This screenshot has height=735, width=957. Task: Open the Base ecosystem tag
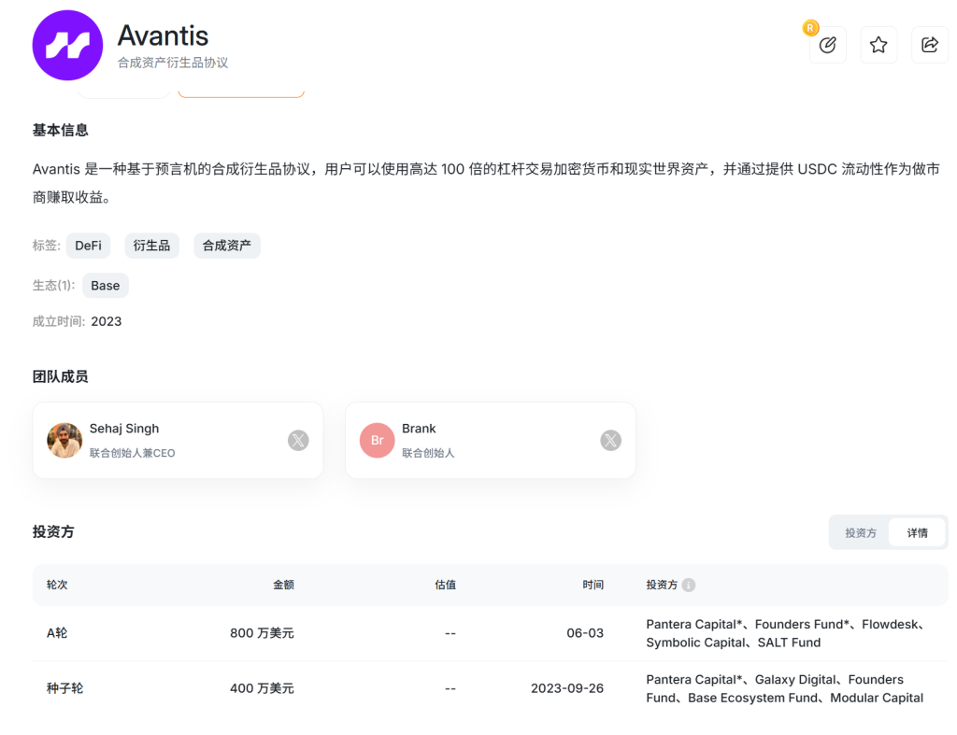pyautogui.click(x=106, y=286)
